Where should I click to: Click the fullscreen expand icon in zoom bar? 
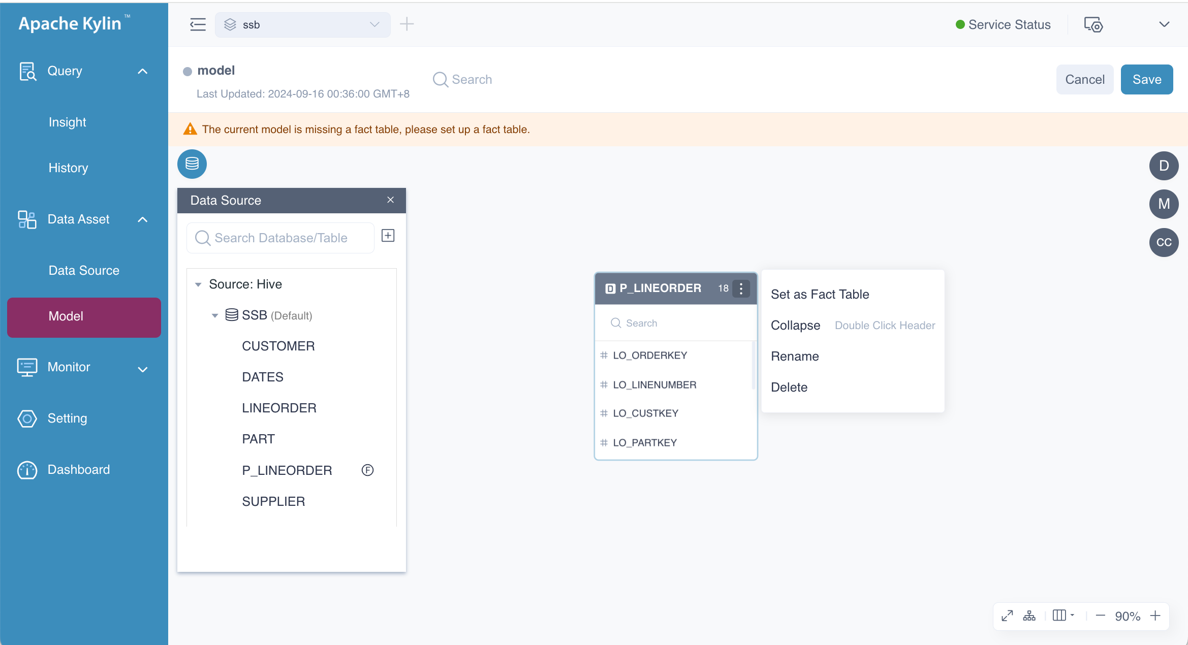pos(1007,616)
